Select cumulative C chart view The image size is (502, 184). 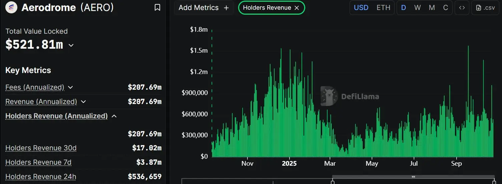tap(445, 8)
